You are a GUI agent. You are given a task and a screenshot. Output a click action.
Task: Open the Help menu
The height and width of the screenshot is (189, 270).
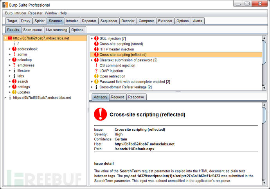[63, 13]
